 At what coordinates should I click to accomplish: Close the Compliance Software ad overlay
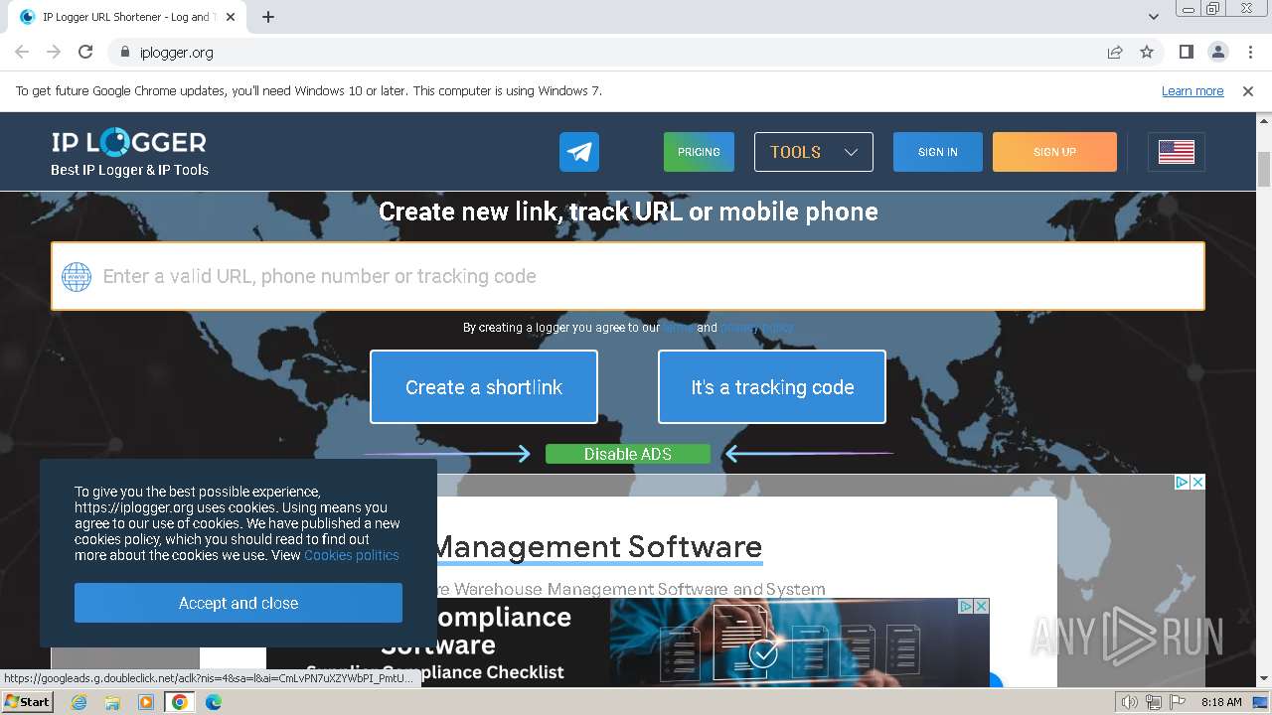(x=981, y=606)
